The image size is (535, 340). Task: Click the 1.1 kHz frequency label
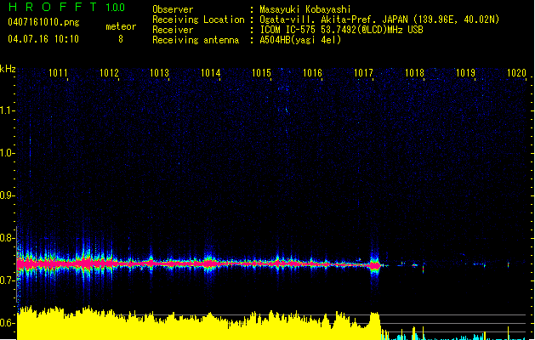click(x=7, y=110)
